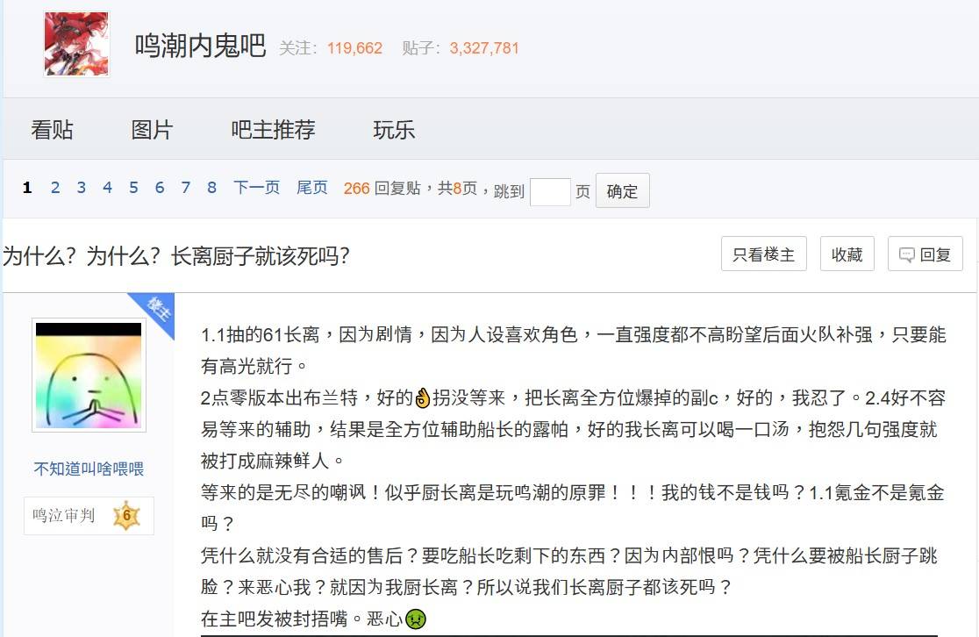
Task: Switch to the 图片 tab
Action: coord(152,130)
